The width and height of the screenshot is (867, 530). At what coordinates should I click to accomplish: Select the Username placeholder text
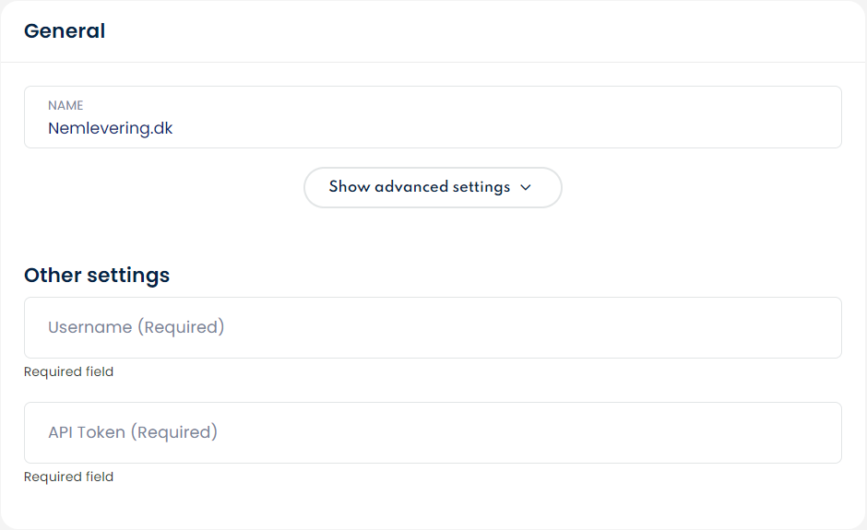tap(137, 327)
